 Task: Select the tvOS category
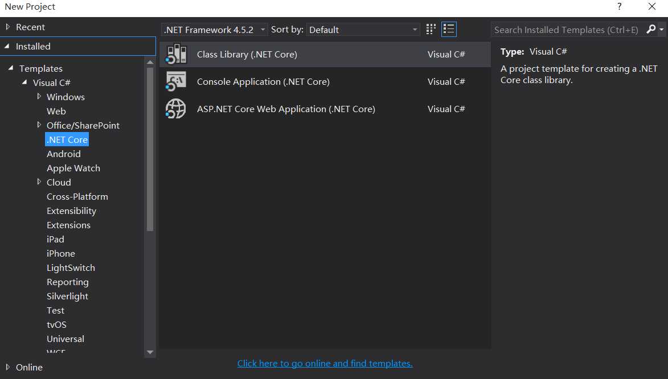[x=56, y=324]
